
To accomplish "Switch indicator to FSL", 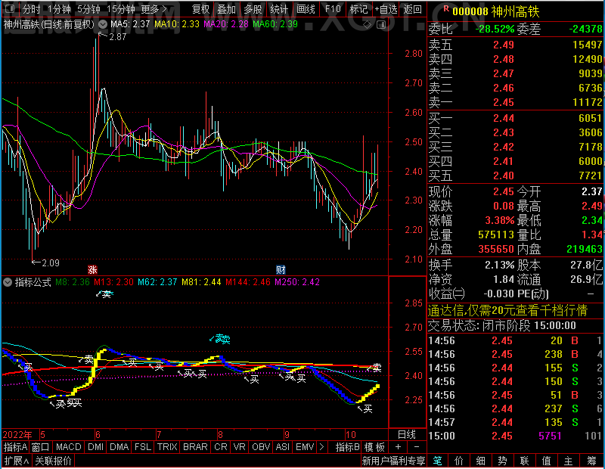I will pyautogui.click(x=143, y=447).
